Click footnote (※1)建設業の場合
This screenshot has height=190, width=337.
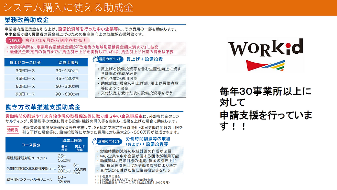point(107,177)
